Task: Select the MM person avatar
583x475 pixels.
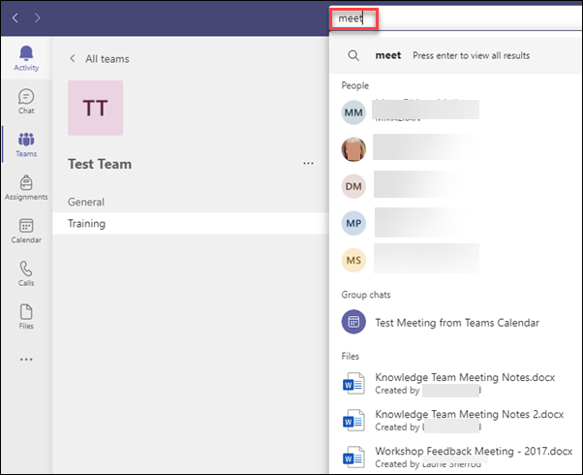Action: pyautogui.click(x=353, y=112)
